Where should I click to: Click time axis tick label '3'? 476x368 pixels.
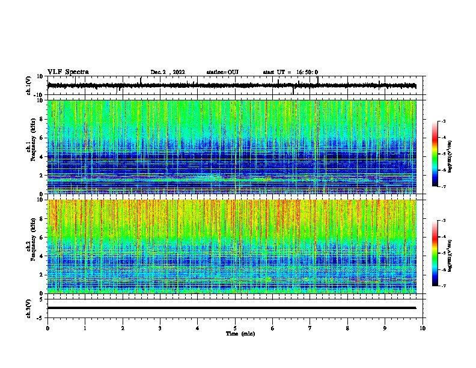coord(160,328)
